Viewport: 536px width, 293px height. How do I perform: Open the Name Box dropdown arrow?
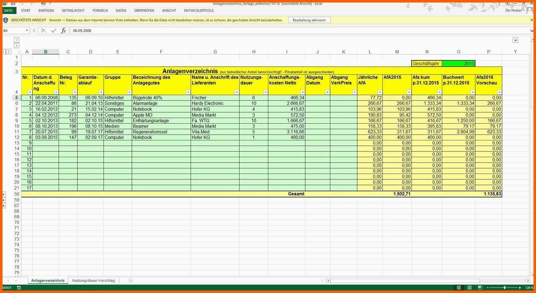coord(27,31)
